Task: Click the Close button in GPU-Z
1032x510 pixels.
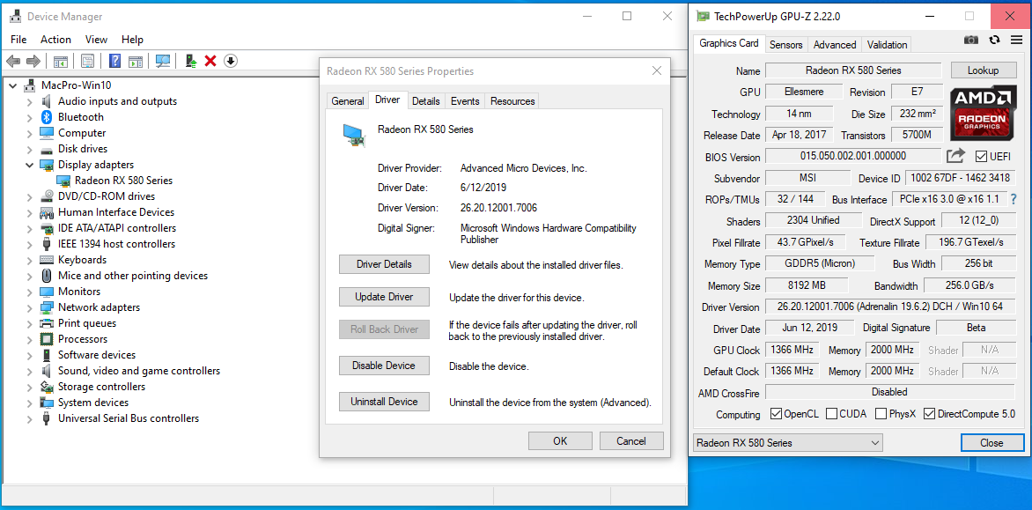Action: (x=991, y=443)
